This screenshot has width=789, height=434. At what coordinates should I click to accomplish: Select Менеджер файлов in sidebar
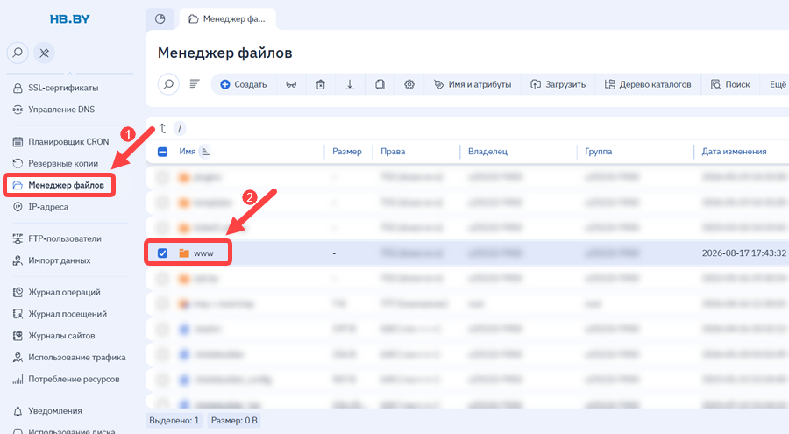[66, 185]
